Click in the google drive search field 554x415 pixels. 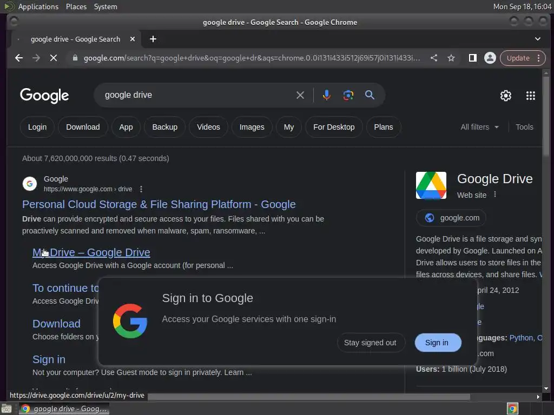click(198, 95)
